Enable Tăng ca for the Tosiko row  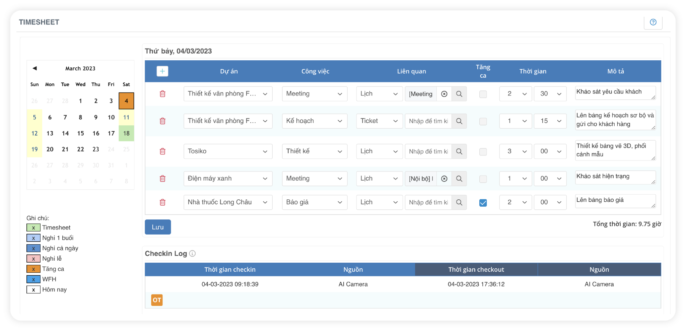pyautogui.click(x=483, y=152)
